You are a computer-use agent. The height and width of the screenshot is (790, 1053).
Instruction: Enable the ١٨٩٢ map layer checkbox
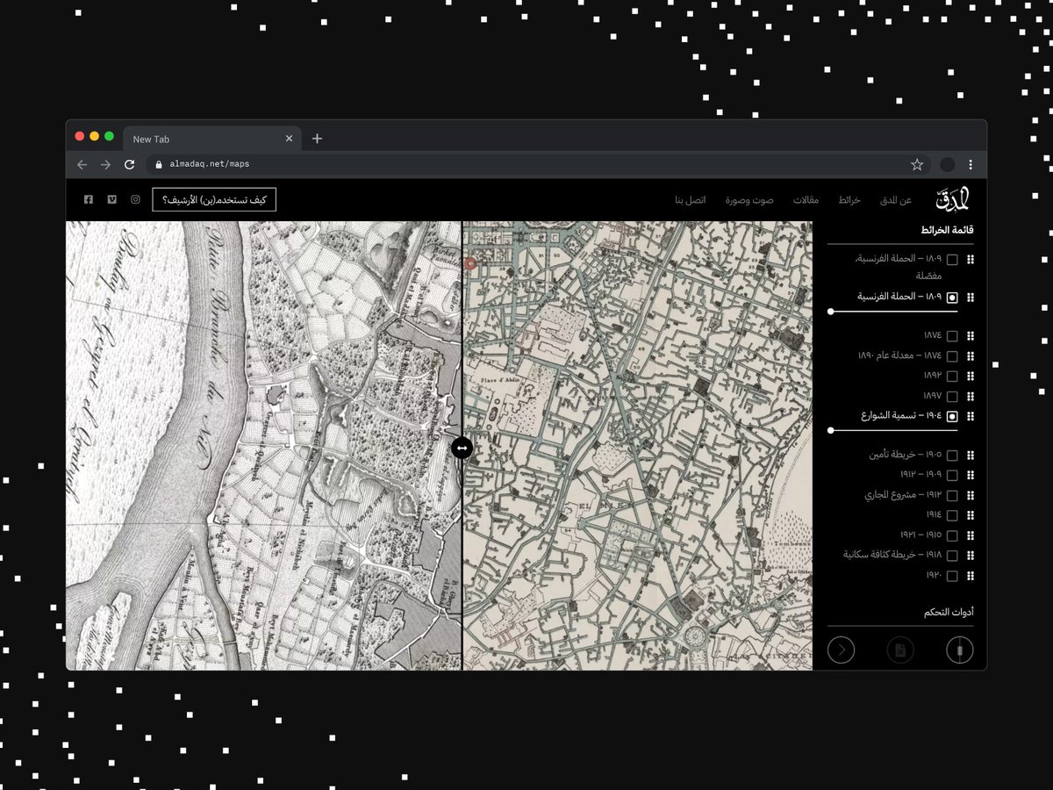coord(952,376)
